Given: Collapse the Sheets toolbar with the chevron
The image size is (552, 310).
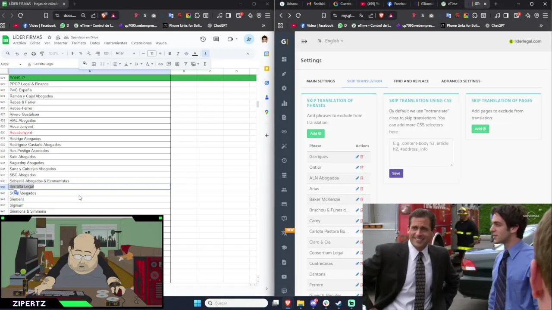Looking at the screenshot, I should (248, 53).
